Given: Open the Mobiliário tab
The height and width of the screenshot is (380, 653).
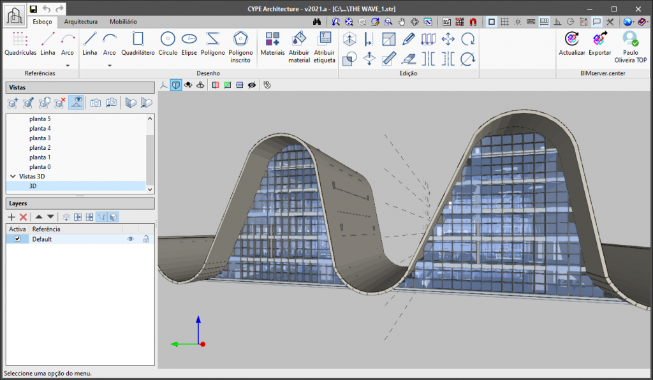Looking at the screenshot, I should (123, 22).
